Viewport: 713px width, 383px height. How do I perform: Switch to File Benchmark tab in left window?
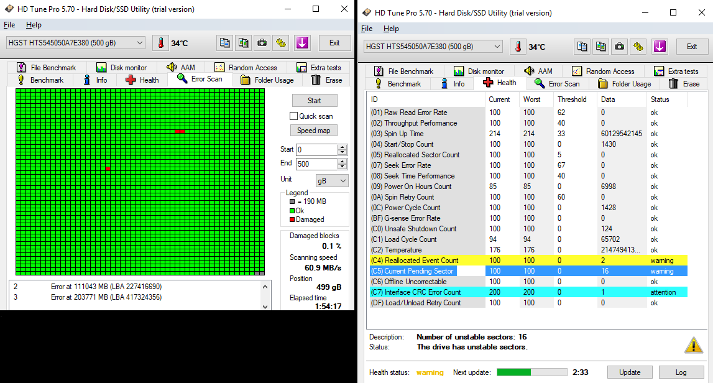pyautogui.click(x=47, y=67)
